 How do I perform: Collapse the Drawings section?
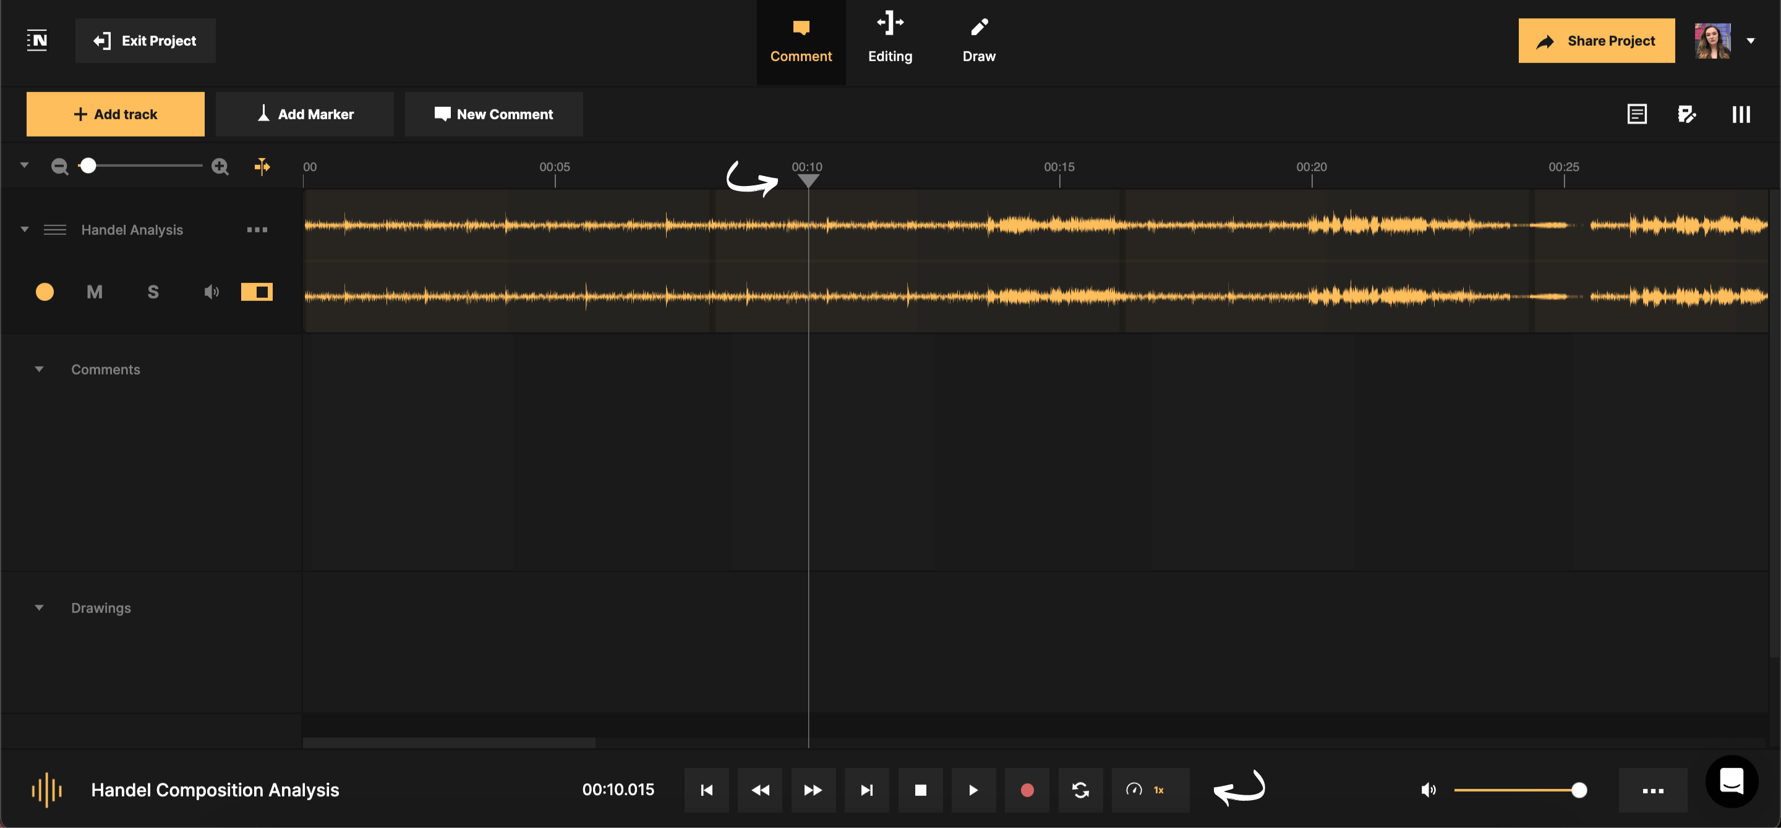pyautogui.click(x=39, y=607)
